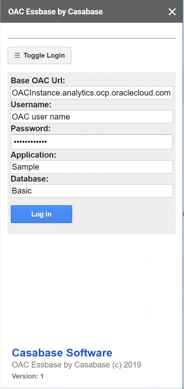Viewport: 184px width, 389px height.
Task: Click the Application field containing Sample
Action: pyautogui.click(x=92, y=167)
